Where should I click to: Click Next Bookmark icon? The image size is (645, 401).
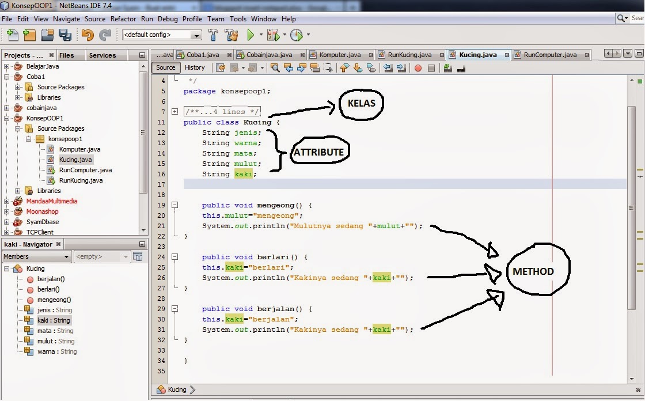click(358, 68)
